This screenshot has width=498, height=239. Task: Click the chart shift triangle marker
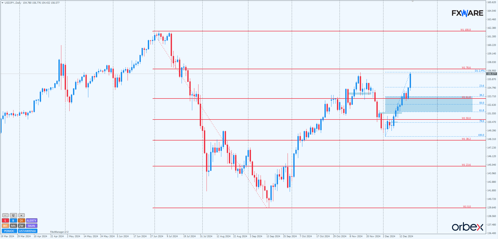coord(413,2)
